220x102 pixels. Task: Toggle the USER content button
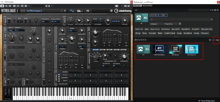[163, 15]
